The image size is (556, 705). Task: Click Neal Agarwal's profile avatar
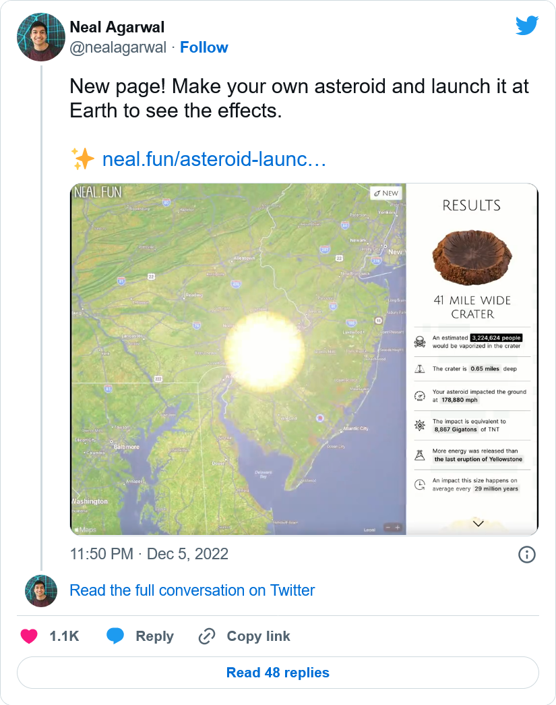[40, 36]
